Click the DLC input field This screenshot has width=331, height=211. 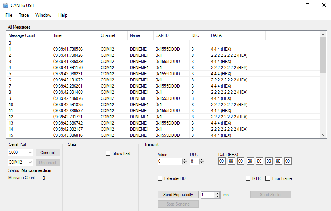click(194, 161)
